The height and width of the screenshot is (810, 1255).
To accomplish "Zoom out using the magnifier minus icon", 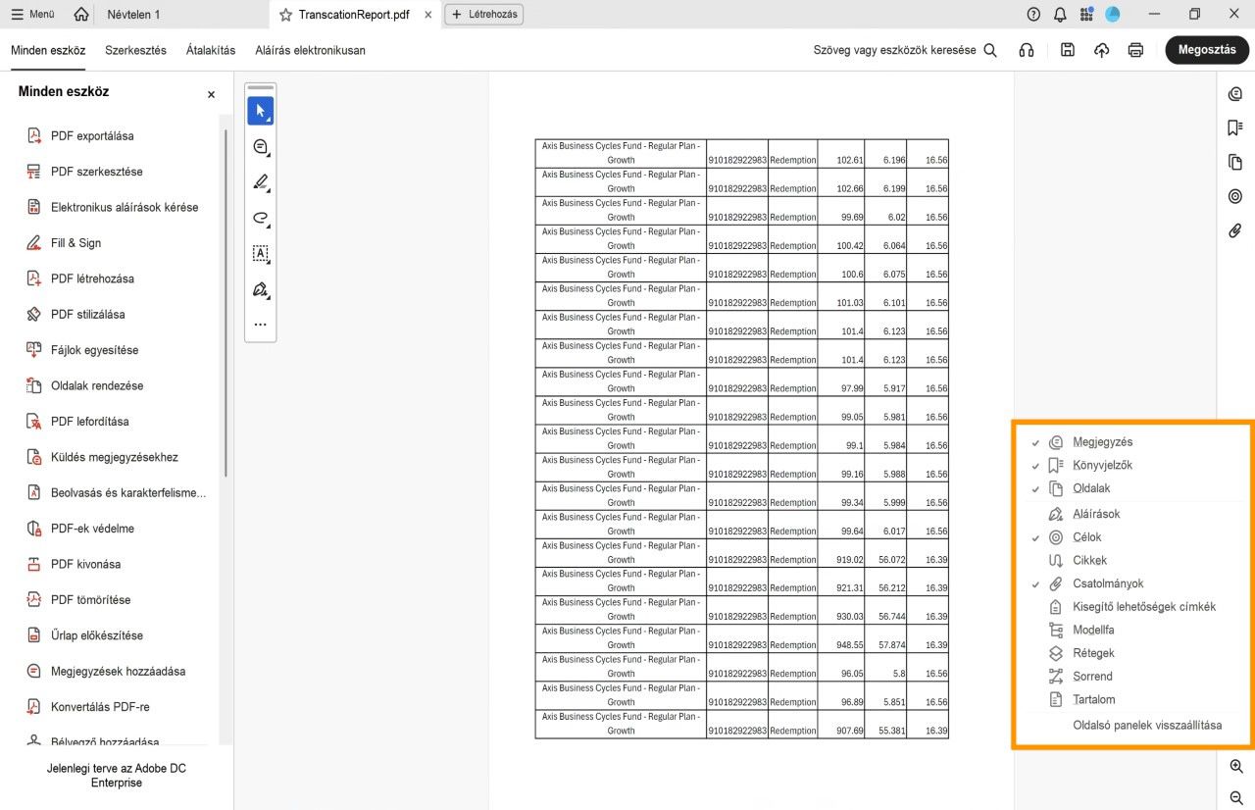I will [1236, 798].
